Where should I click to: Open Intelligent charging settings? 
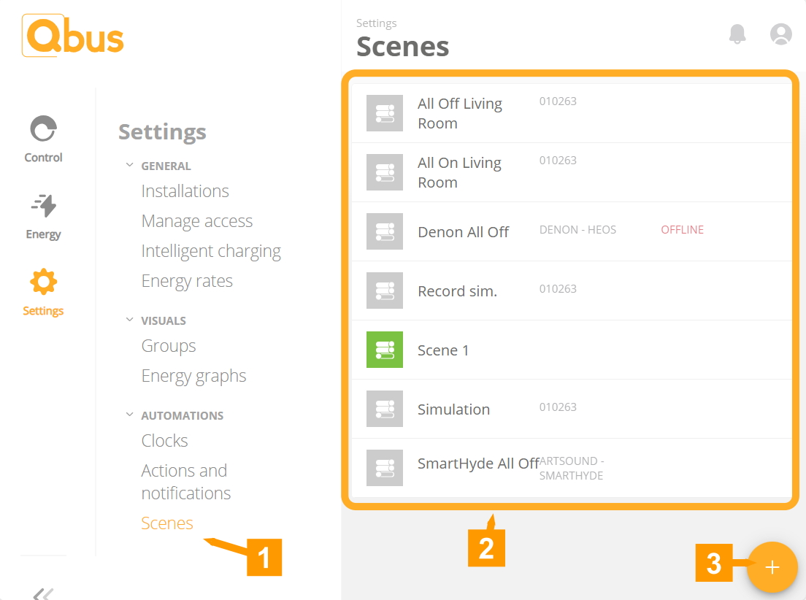click(x=211, y=251)
